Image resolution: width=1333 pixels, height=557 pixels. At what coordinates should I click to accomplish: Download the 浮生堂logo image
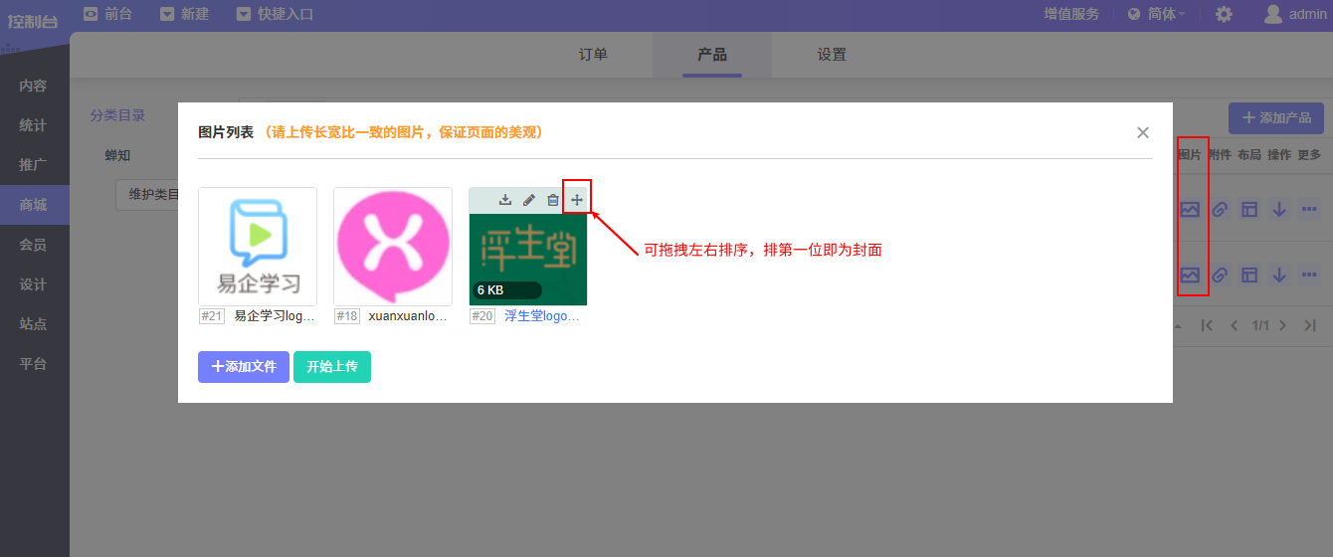coord(505,200)
